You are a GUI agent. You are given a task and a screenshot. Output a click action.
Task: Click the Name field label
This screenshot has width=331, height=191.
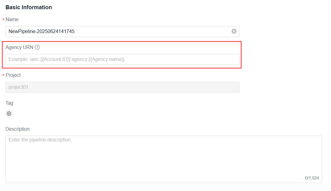[x=12, y=20]
